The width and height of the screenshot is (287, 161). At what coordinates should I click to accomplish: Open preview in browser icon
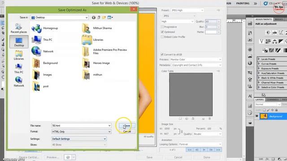(68, 157)
